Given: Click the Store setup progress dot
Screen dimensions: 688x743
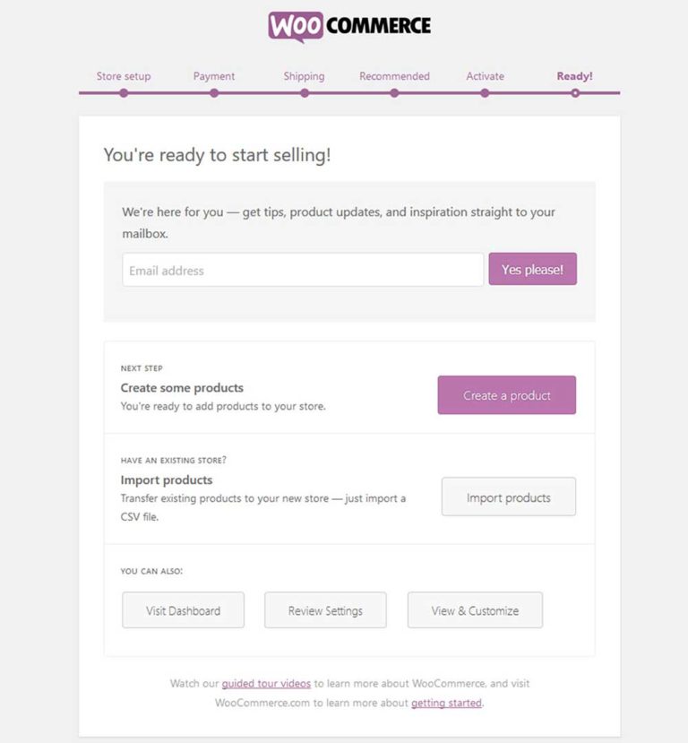Looking at the screenshot, I should tap(123, 92).
